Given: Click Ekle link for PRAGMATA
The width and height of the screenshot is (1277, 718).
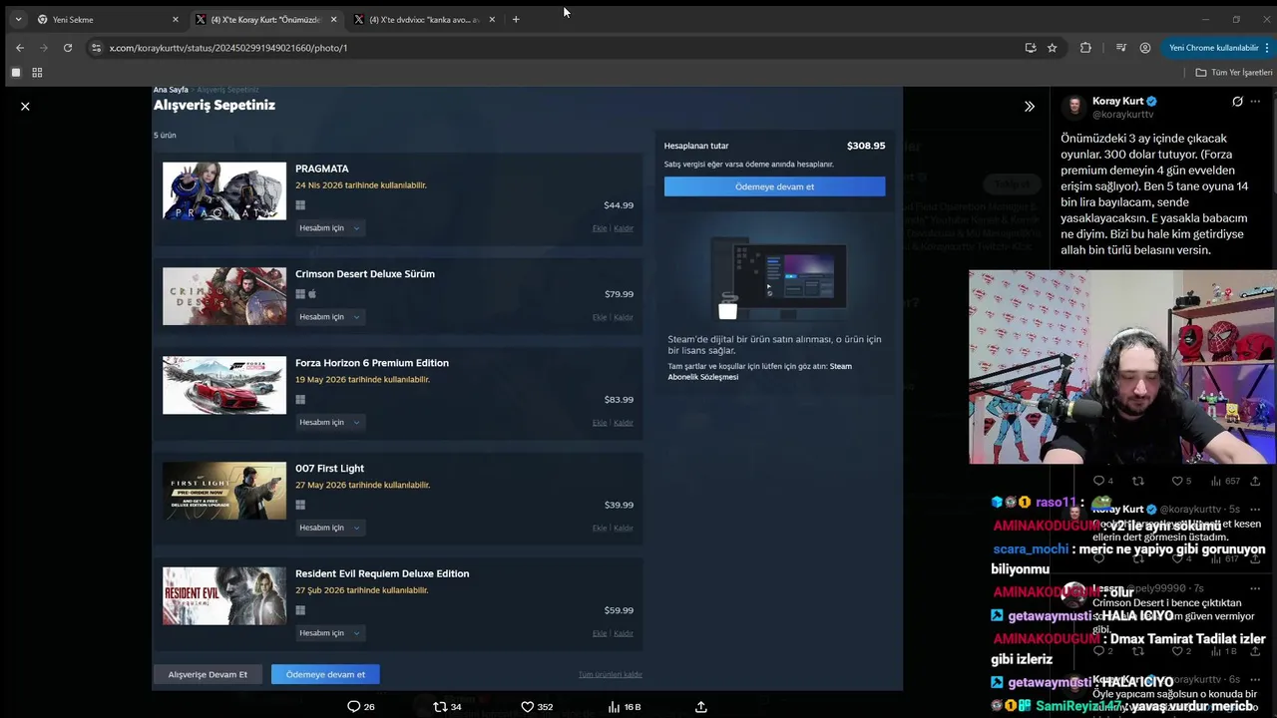Looking at the screenshot, I should click(x=600, y=228).
